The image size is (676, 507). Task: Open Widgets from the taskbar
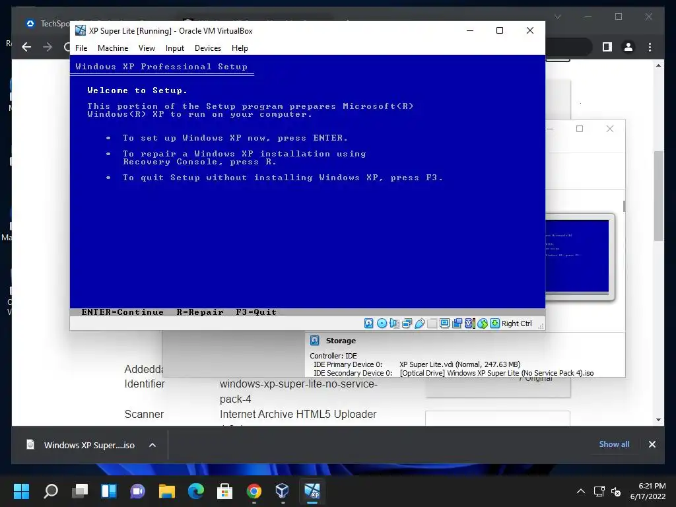click(109, 491)
